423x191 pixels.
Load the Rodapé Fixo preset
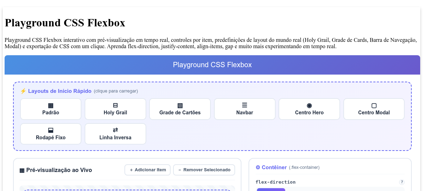point(51,134)
